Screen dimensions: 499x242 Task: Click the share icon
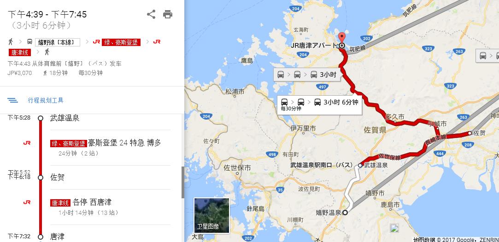point(151,14)
